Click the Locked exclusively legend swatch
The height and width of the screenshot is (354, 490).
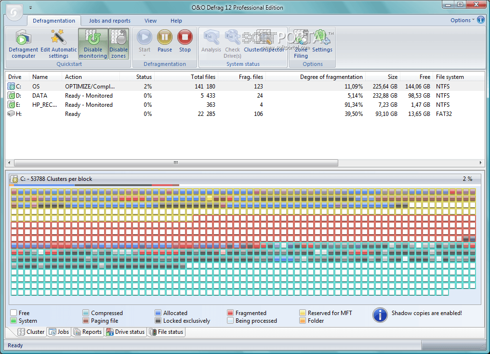[158, 320]
